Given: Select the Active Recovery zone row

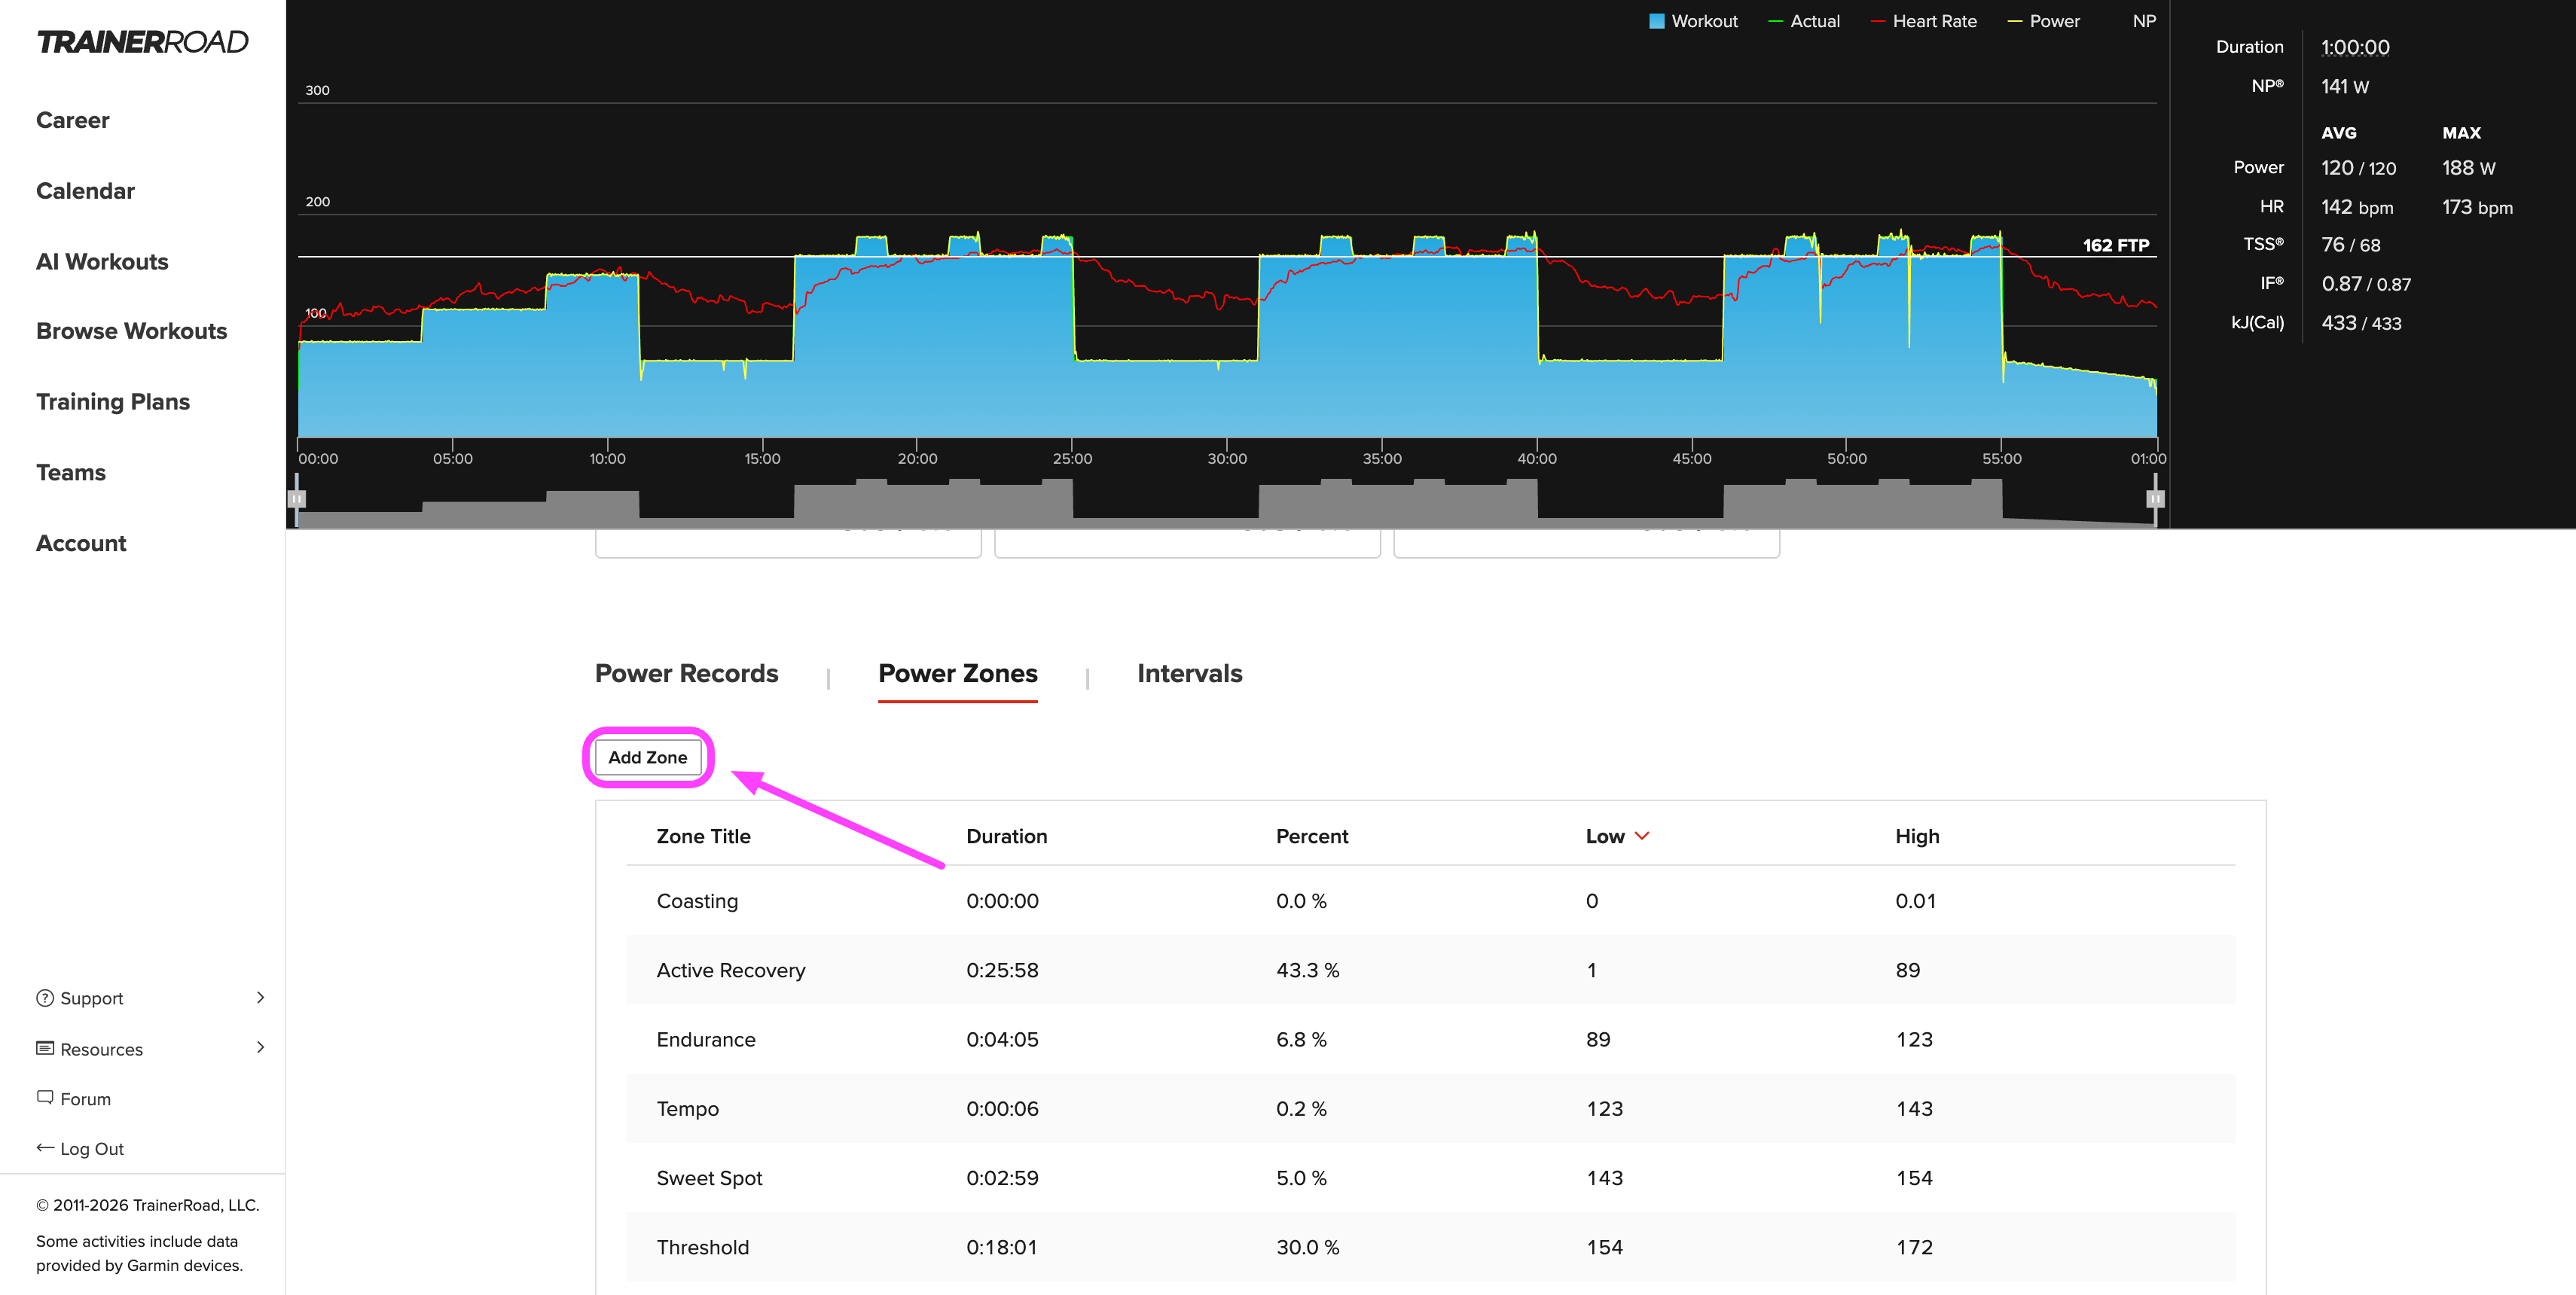Looking at the screenshot, I should tap(1430, 969).
